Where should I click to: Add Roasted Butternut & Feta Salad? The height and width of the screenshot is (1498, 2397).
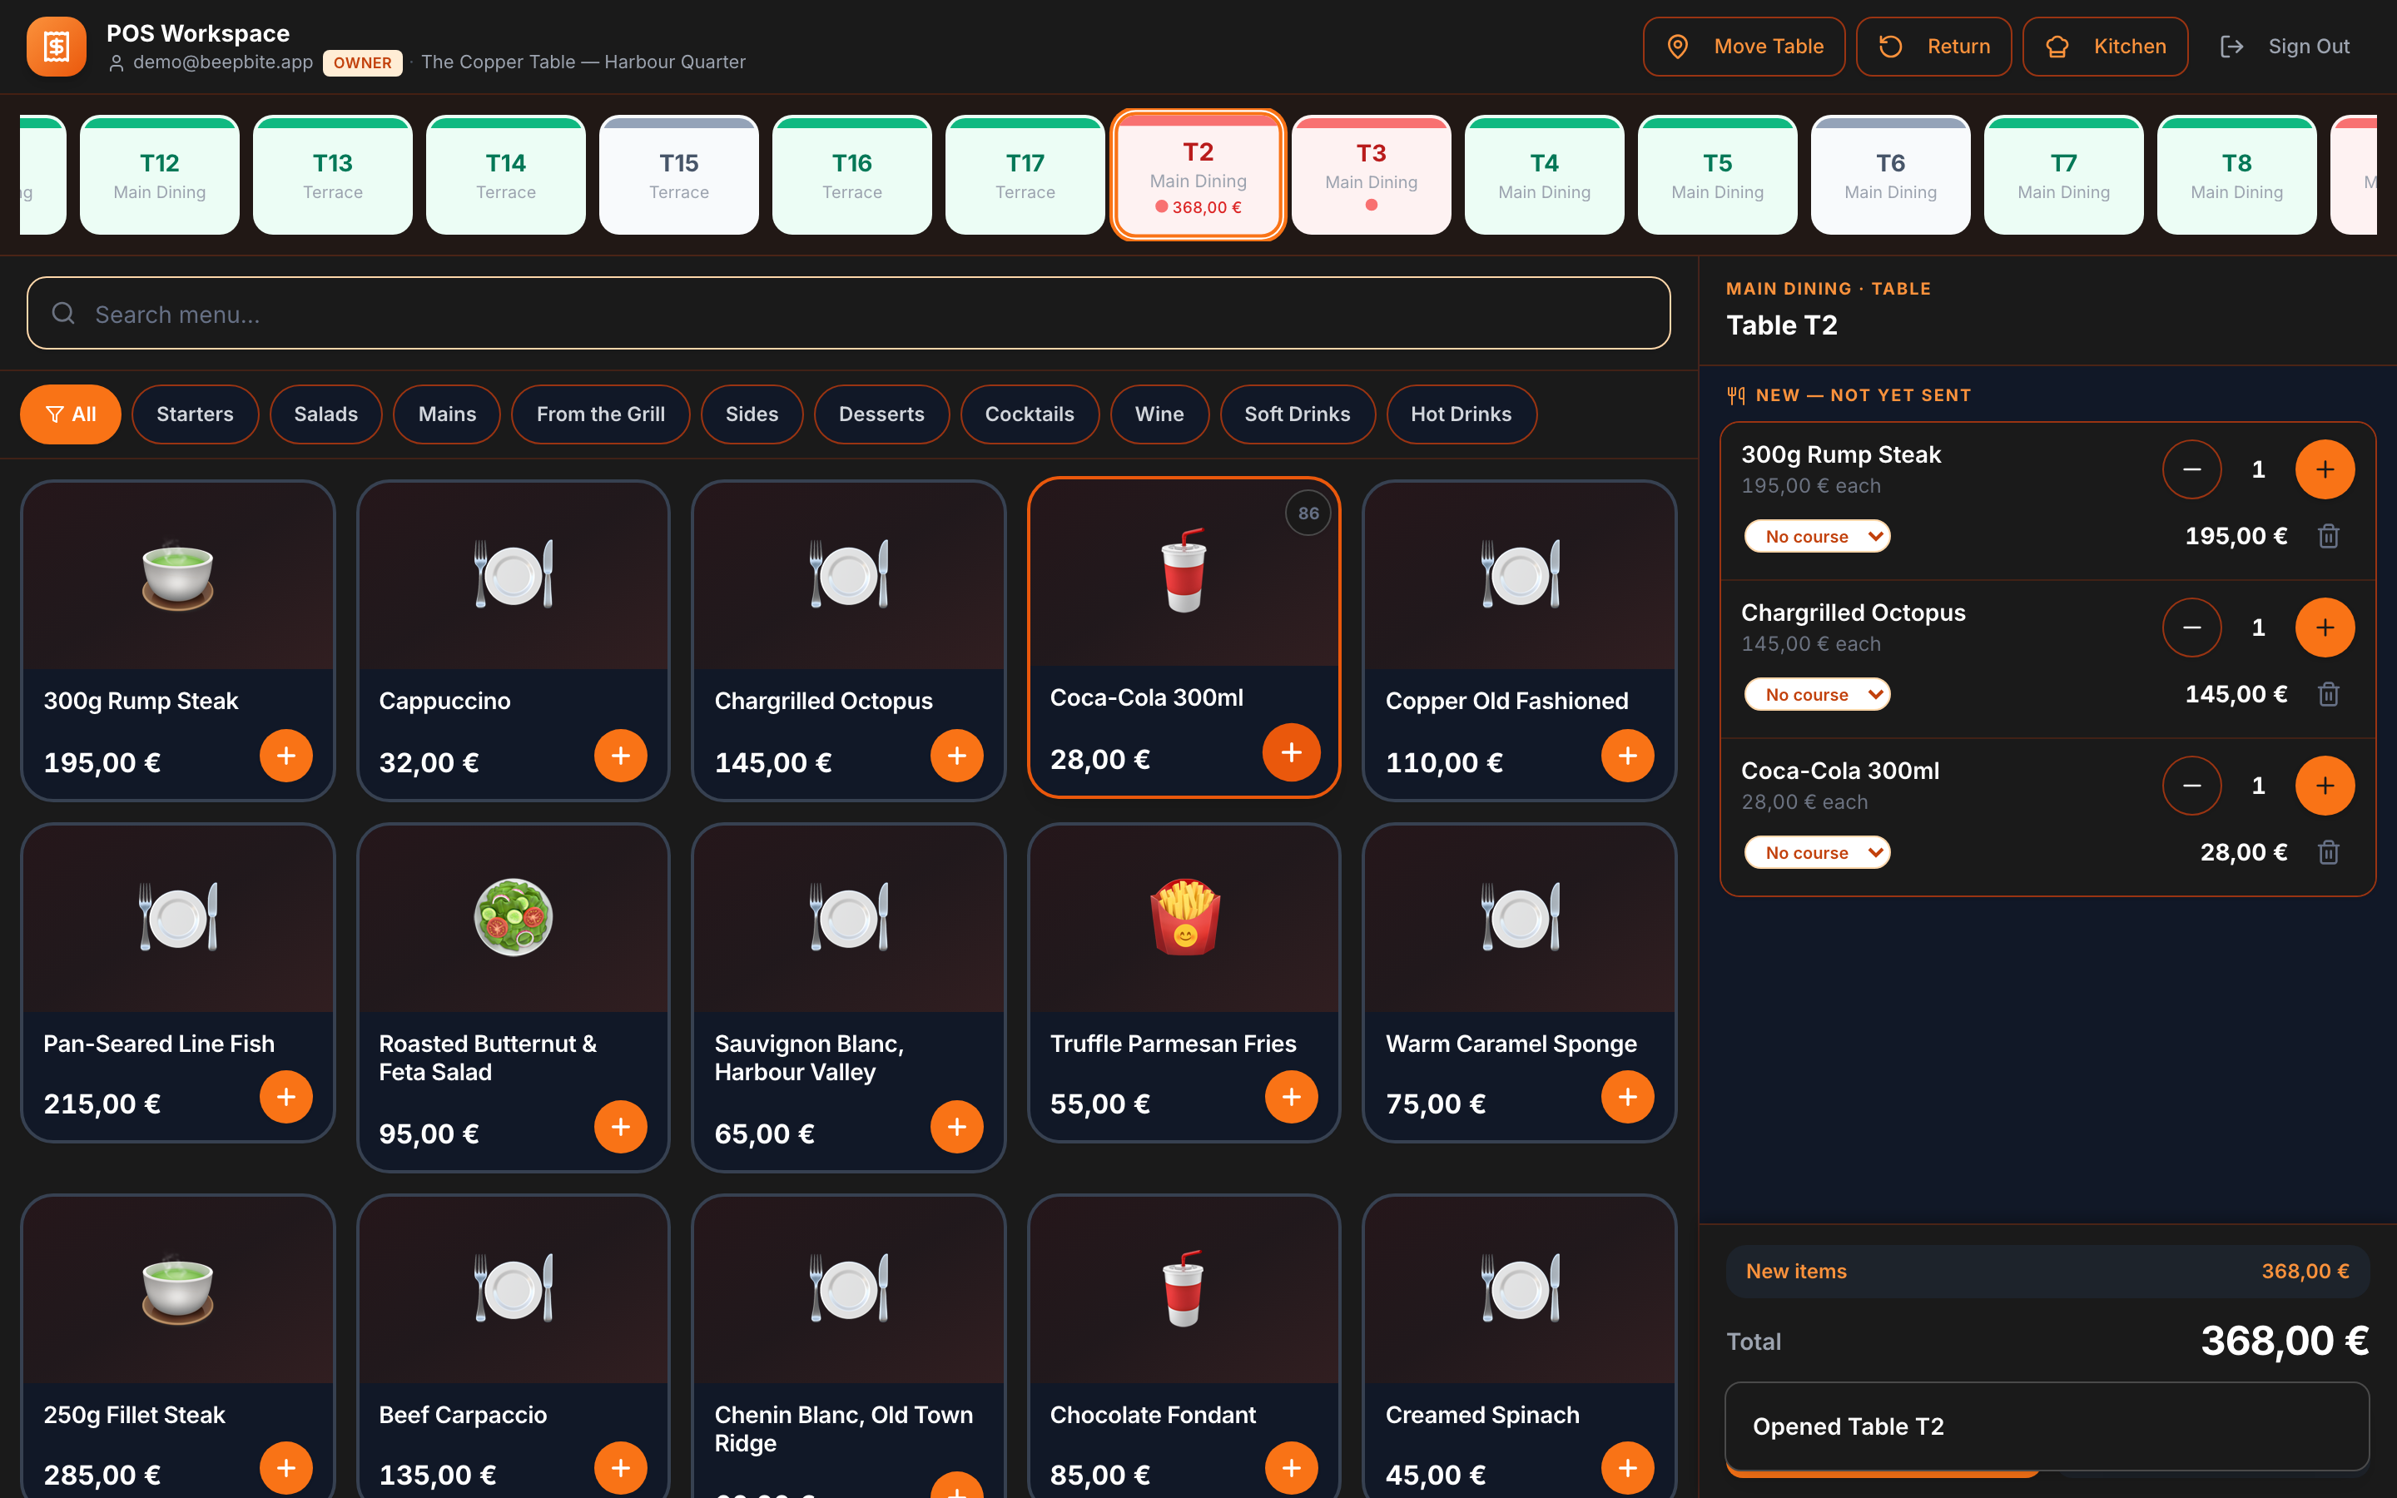click(x=621, y=1127)
